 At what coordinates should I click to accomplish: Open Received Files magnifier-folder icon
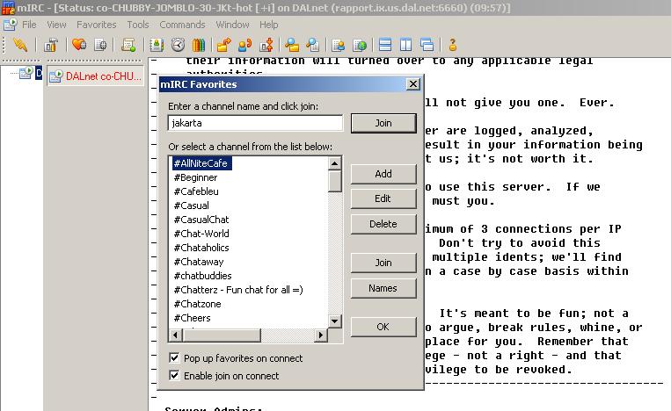click(292, 45)
